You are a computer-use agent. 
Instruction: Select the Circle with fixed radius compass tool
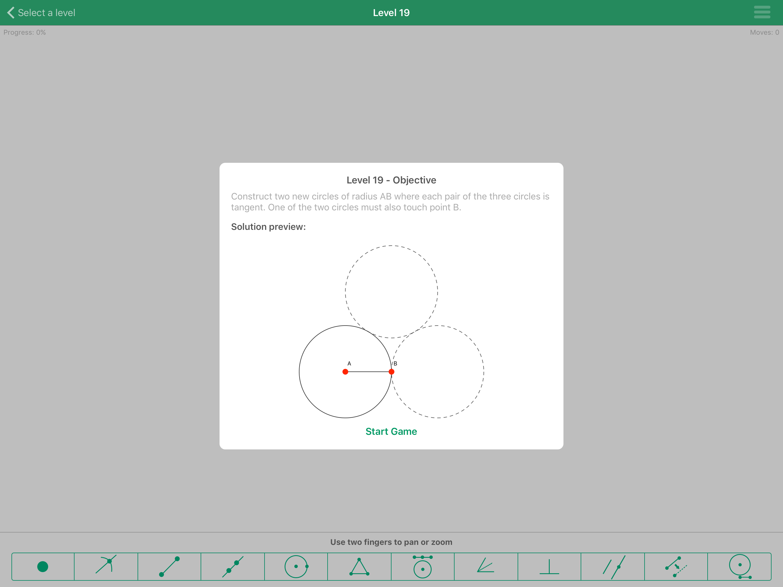point(739,566)
